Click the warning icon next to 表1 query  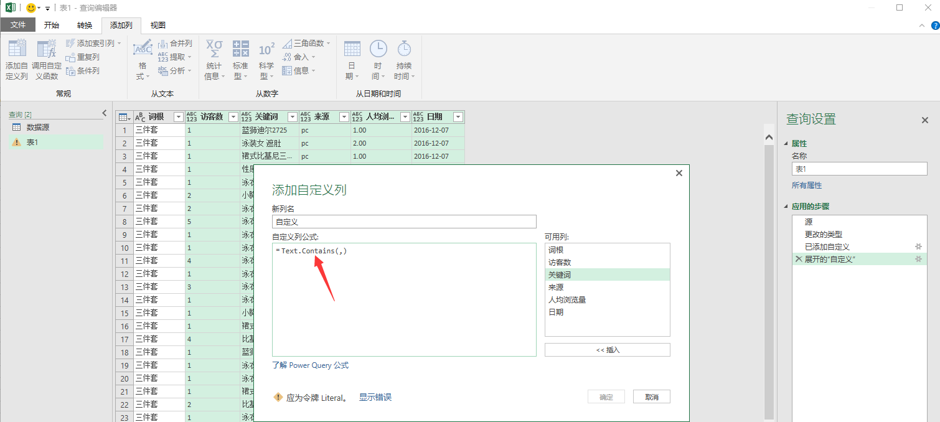click(x=17, y=143)
